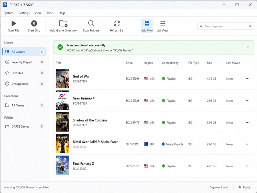Click Shadow of the Colossus title text
The image size is (257, 193).
click(90, 120)
